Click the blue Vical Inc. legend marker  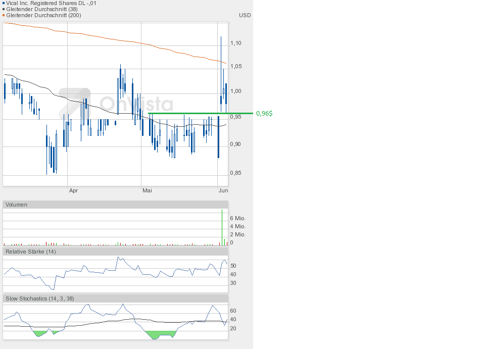pyautogui.click(x=4, y=3)
